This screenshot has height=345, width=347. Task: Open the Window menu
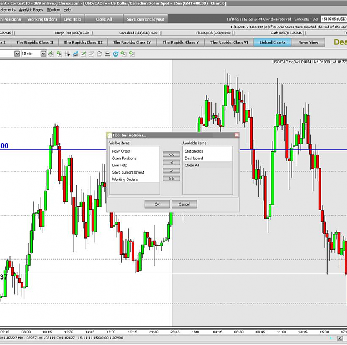(53, 10)
